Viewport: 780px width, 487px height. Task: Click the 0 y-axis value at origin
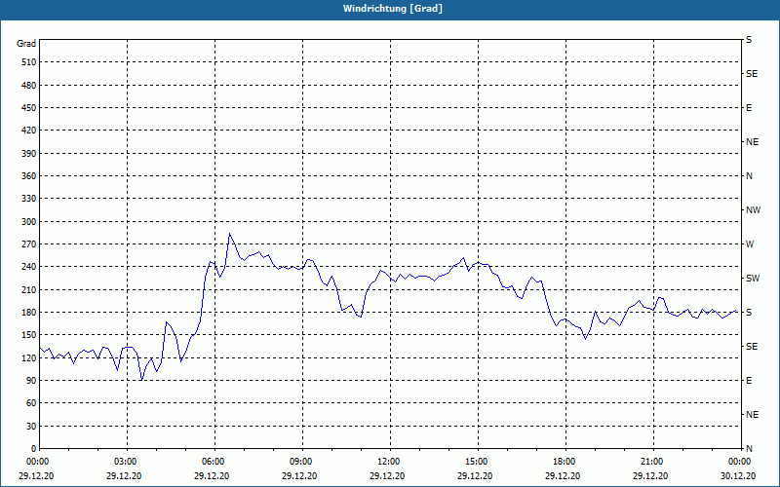tap(34, 449)
